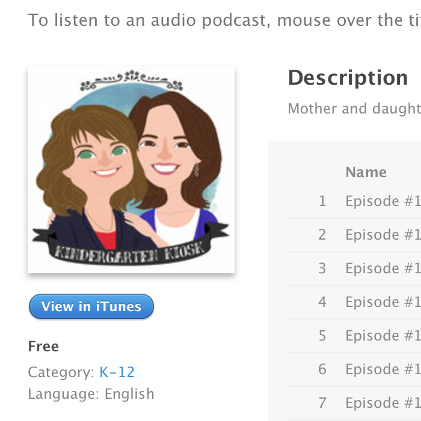The width and height of the screenshot is (421, 421).
Task: Open episode row number 4
Action: [355, 302]
